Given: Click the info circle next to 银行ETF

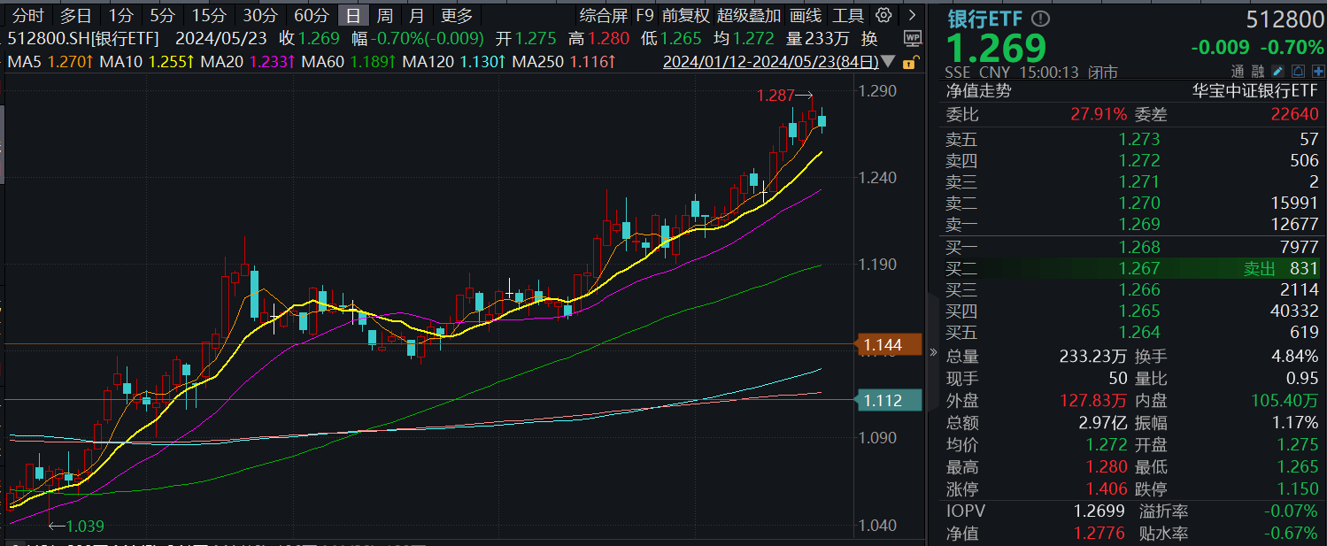Looking at the screenshot, I should tap(1043, 17).
